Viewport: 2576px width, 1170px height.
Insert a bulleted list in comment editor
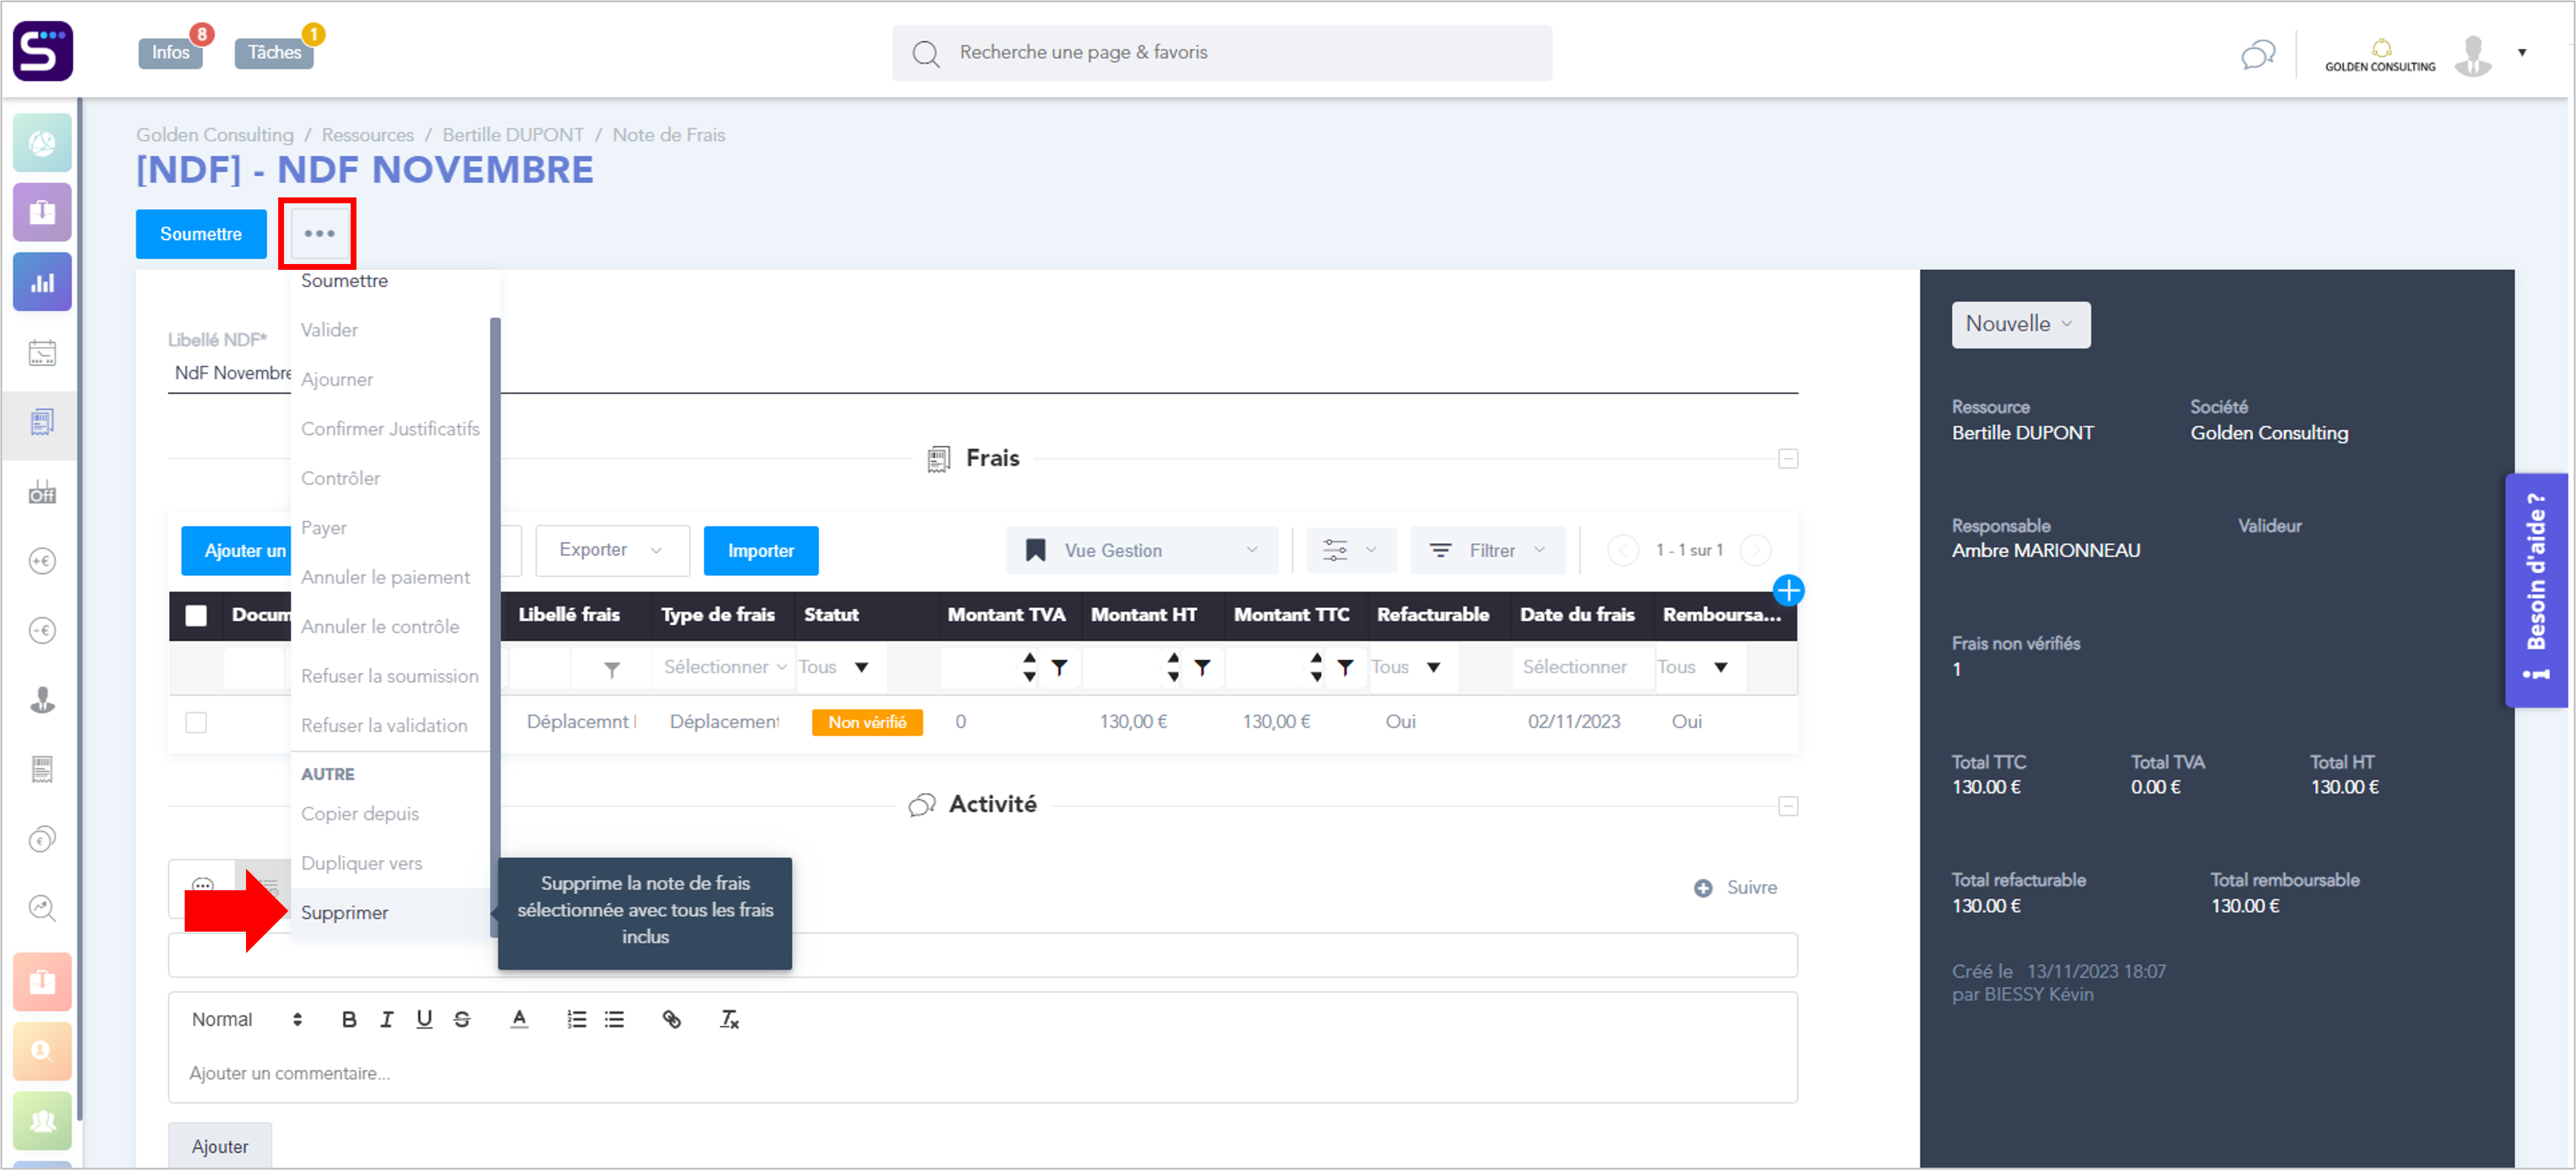pos(614,1019)
